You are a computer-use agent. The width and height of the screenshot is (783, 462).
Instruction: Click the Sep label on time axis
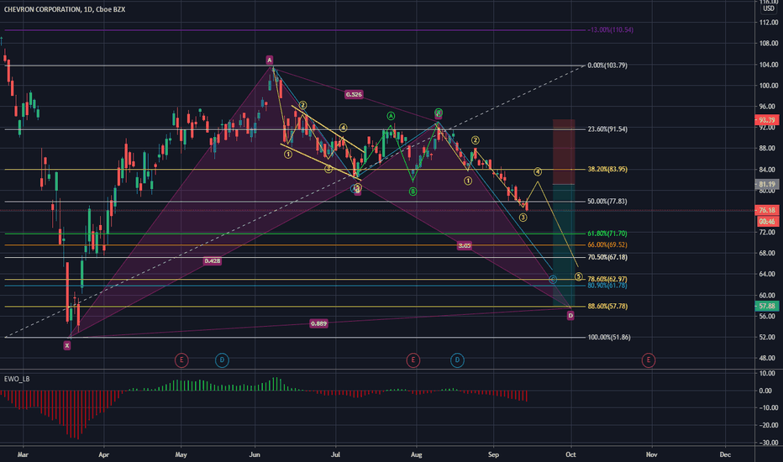[493, 454]
